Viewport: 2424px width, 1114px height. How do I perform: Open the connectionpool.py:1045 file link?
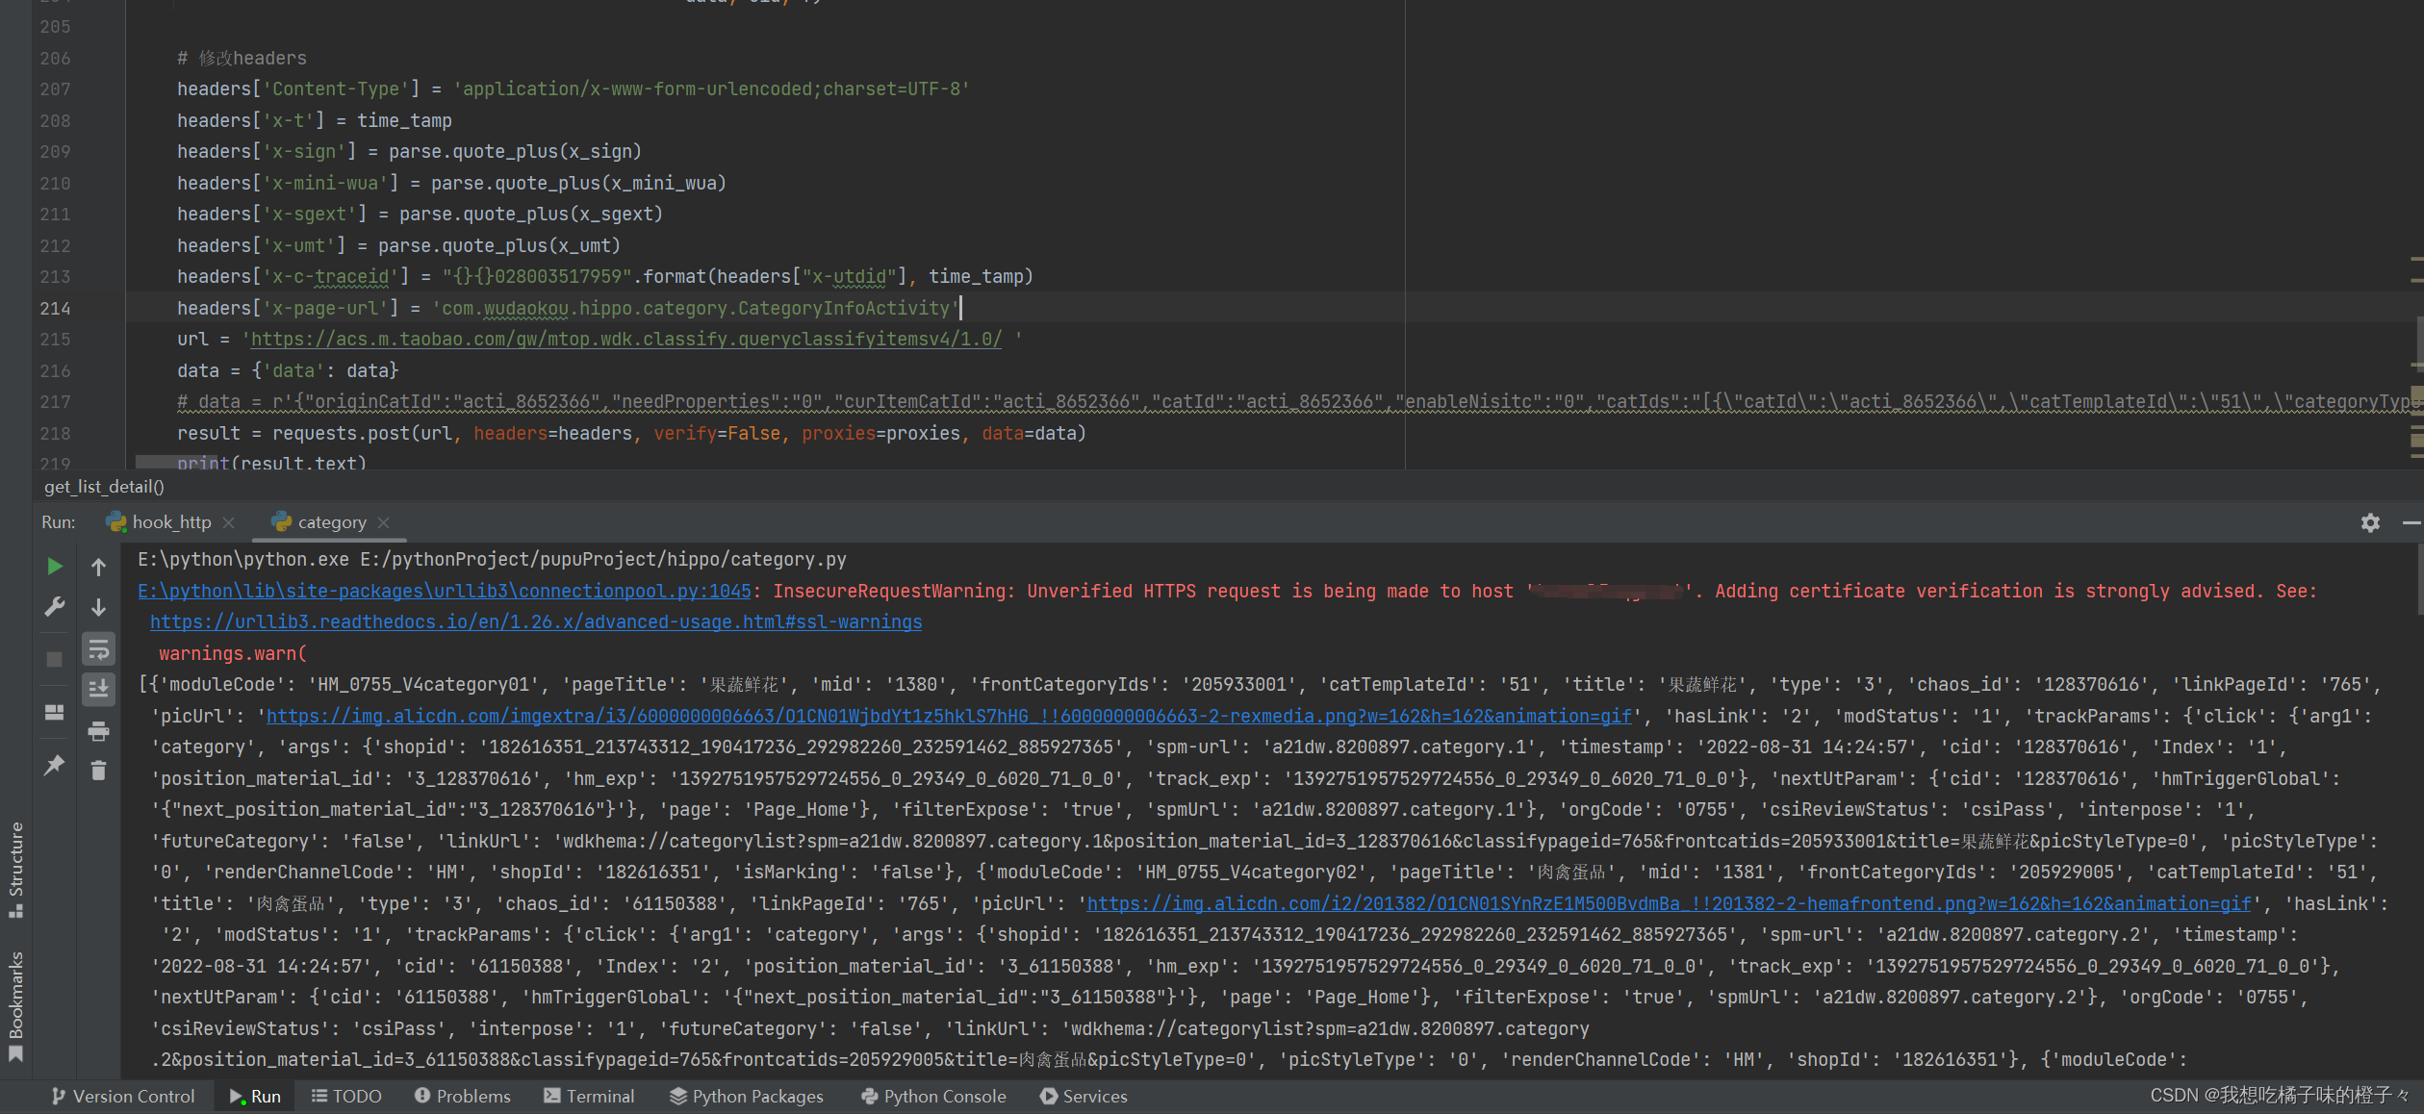[x=444, y=591]
